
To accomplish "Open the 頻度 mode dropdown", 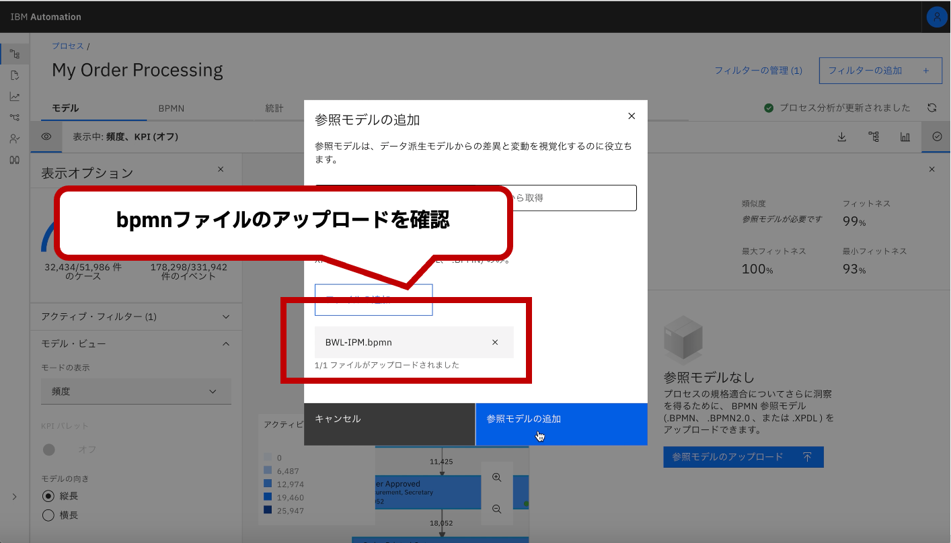I will pyautogui.click(x=136, y=390).
